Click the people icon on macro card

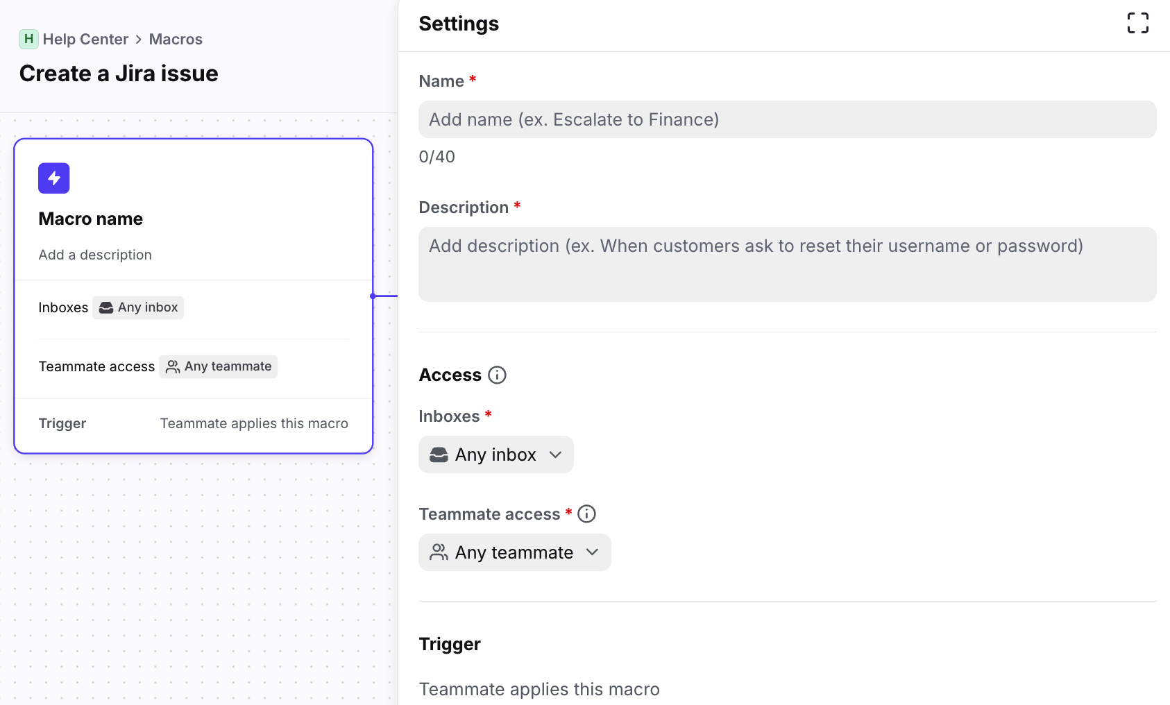click(x=173, y=366)
